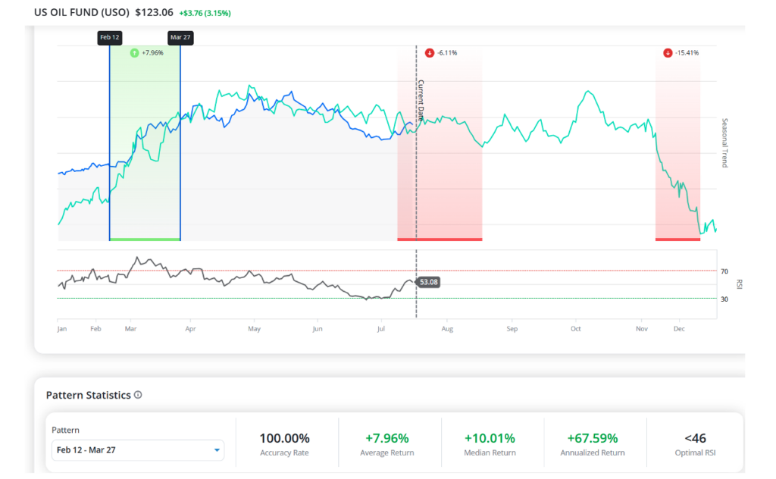Select the Mar 27 end date marker
Screen dimensions: 776x479
(180, 38)
